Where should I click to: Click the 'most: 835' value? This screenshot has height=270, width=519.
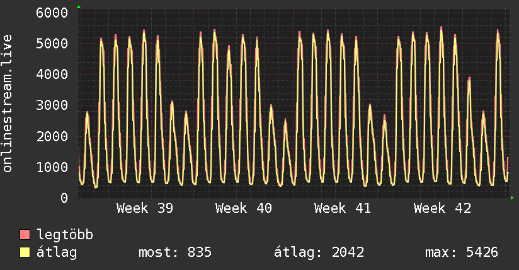coord(175,252)
